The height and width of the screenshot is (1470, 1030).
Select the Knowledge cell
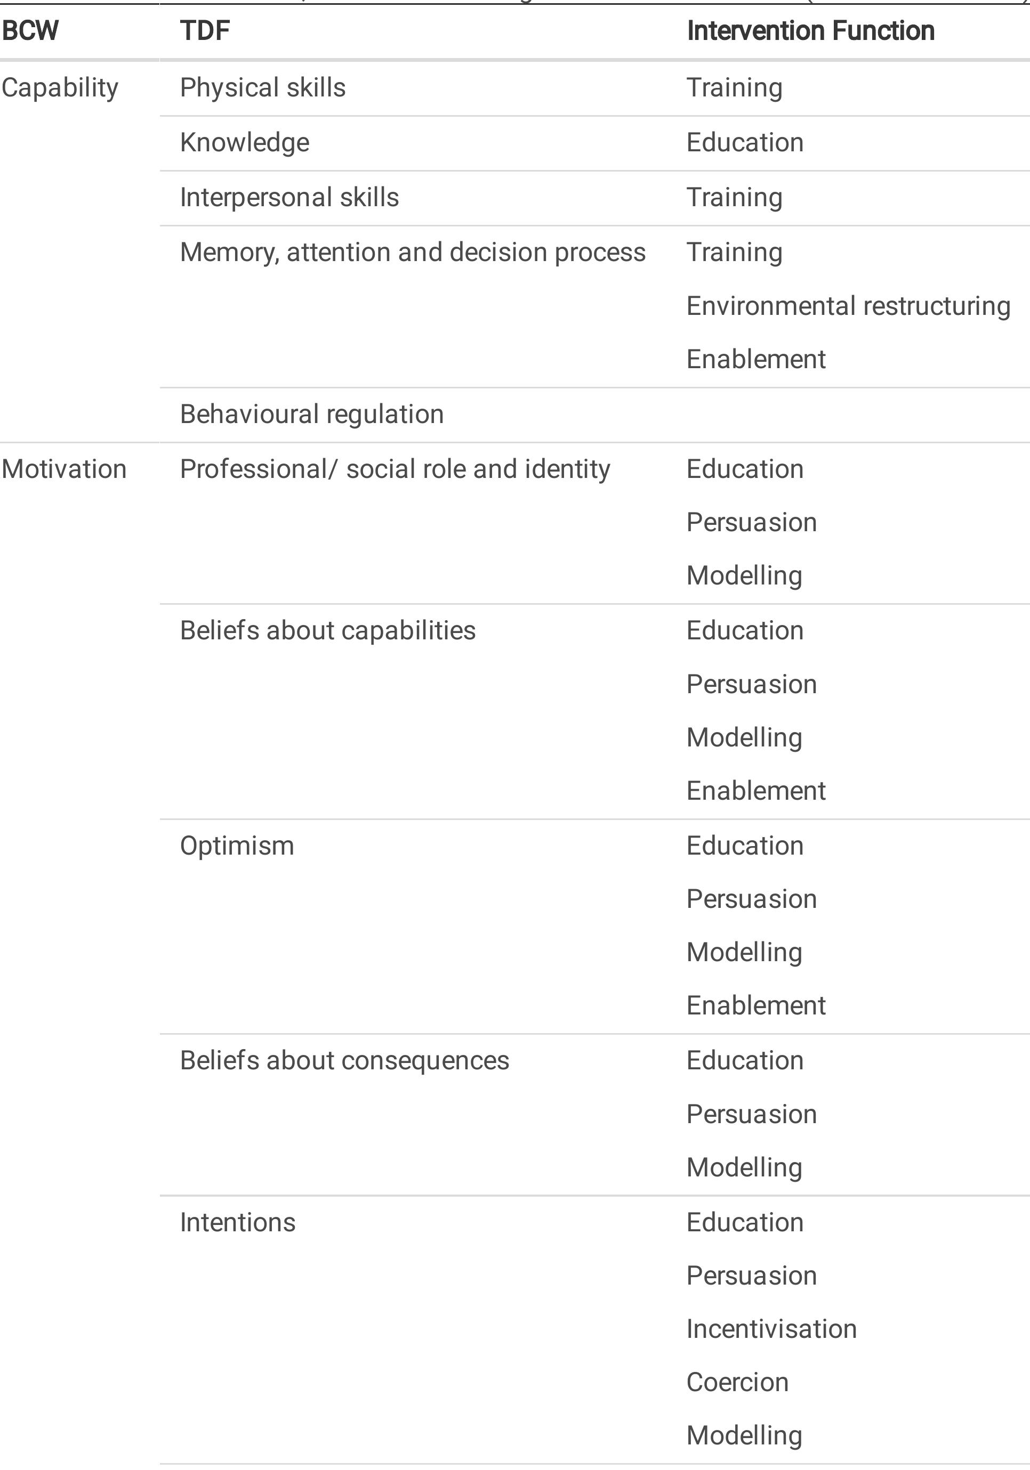[244, 143]
